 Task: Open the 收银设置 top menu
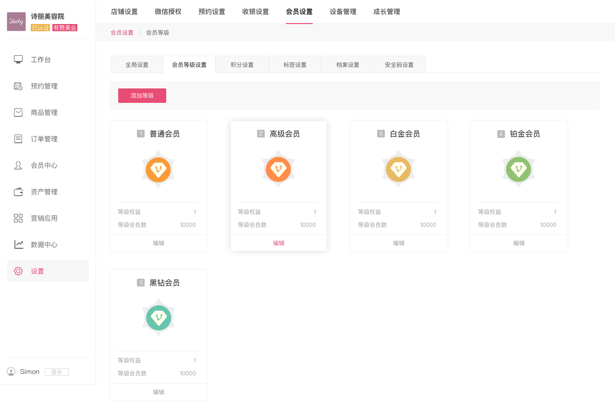(x=256, y=12)
